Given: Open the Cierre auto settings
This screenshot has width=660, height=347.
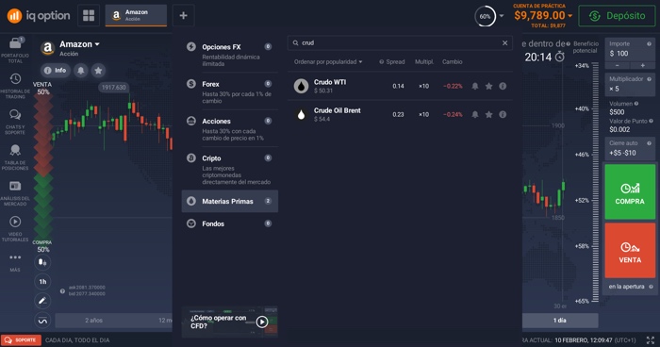Looking at the screenshot, I should (x=630, y=148).
